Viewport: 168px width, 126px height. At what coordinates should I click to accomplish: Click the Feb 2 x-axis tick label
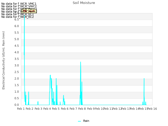30,109
